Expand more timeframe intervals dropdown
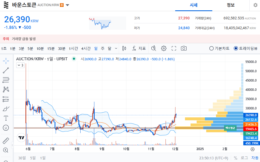 pos(116,48)
